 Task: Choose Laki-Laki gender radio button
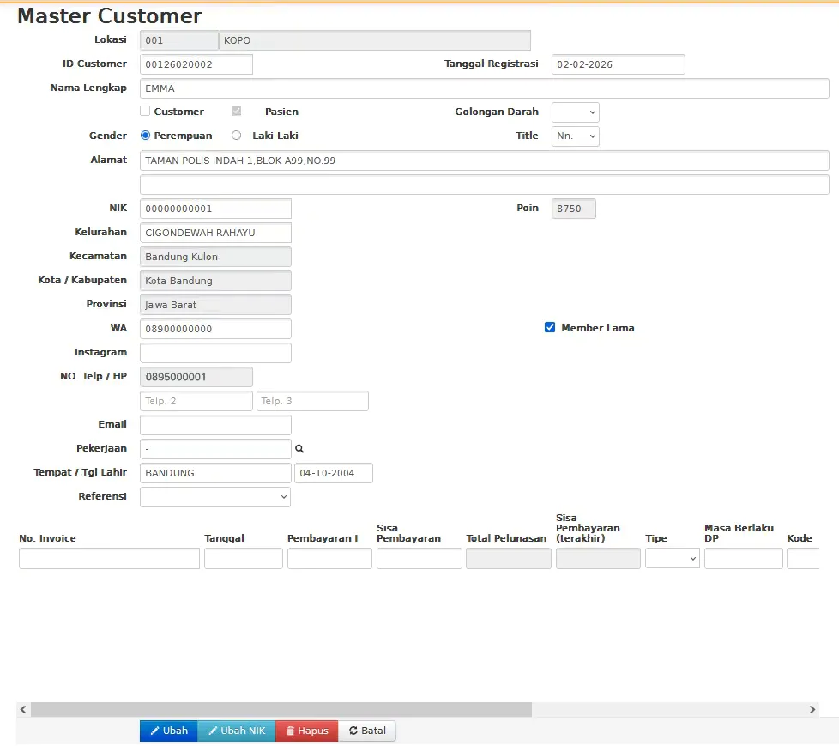(x=237, y=136)
